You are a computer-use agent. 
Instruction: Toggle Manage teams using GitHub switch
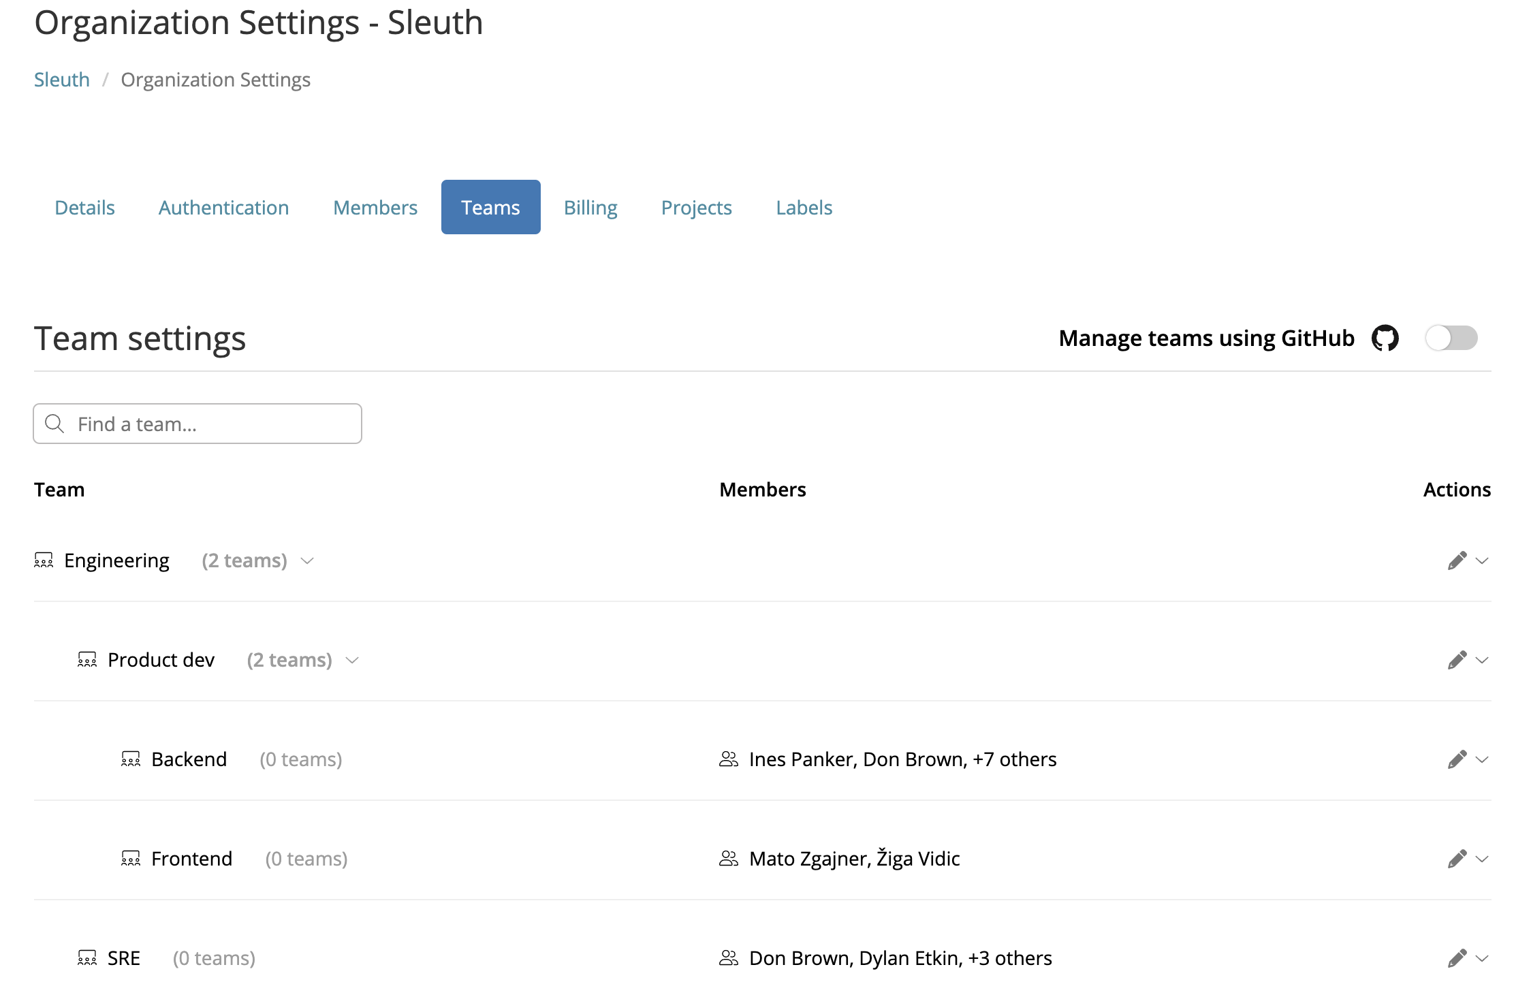(1451, 338)
